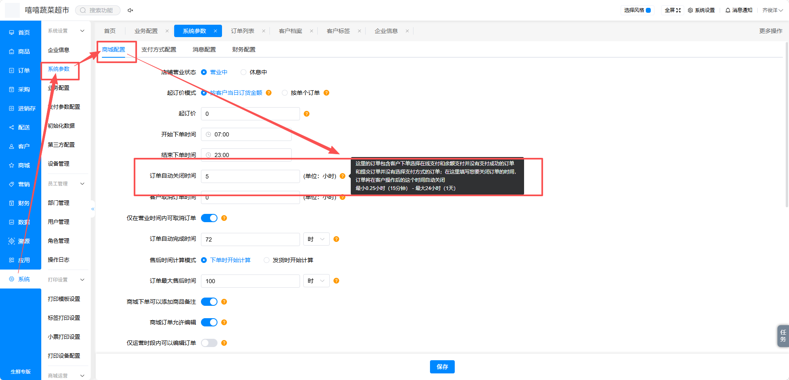Click the speaker mute icon in header
Viewport: 789px width, 380px height.
130,10
